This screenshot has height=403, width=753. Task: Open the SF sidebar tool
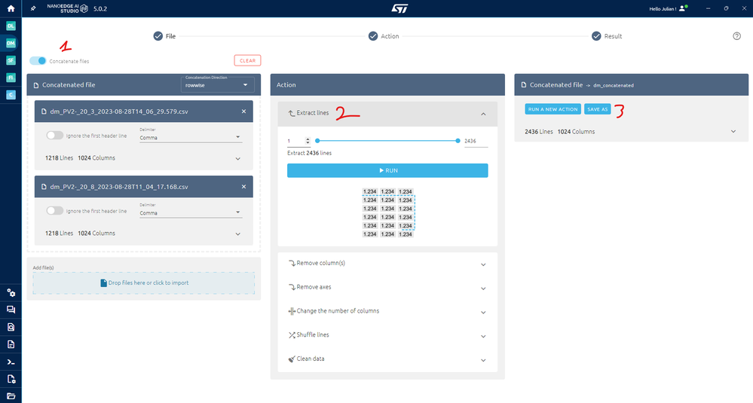11,60
